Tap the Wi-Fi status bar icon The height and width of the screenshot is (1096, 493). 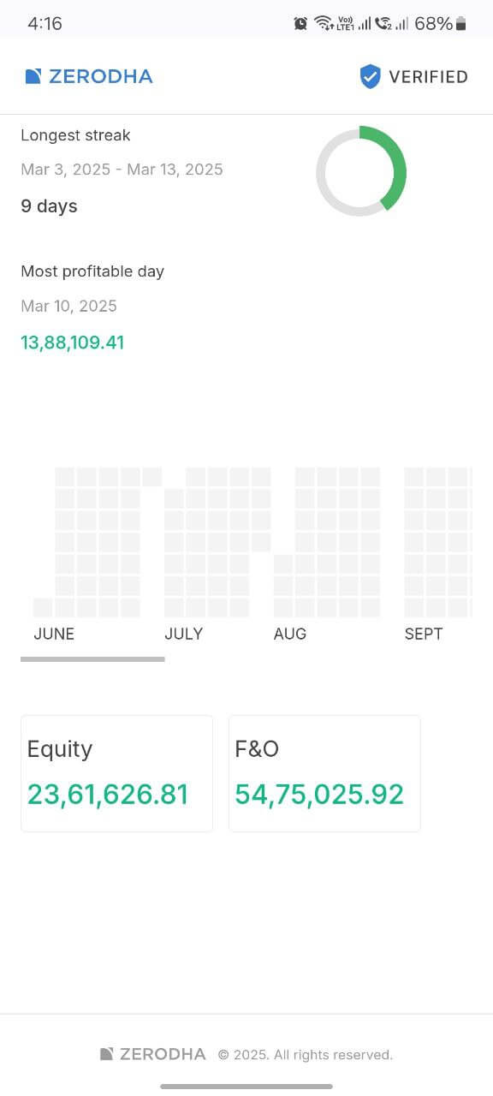coord(324,24)
